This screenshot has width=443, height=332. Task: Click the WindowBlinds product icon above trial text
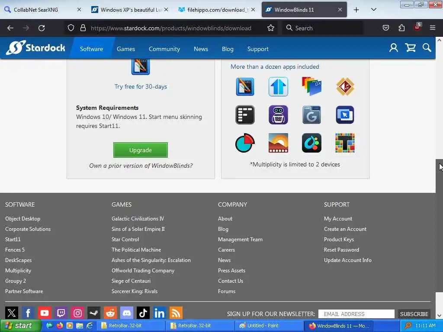141,67
